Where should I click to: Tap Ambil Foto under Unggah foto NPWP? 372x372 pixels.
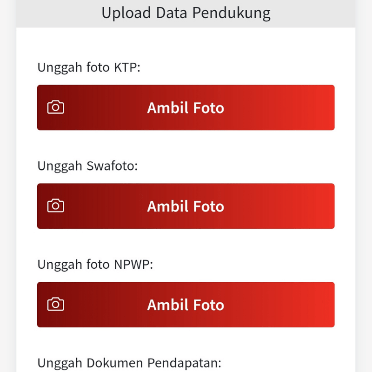click(186, 305)
